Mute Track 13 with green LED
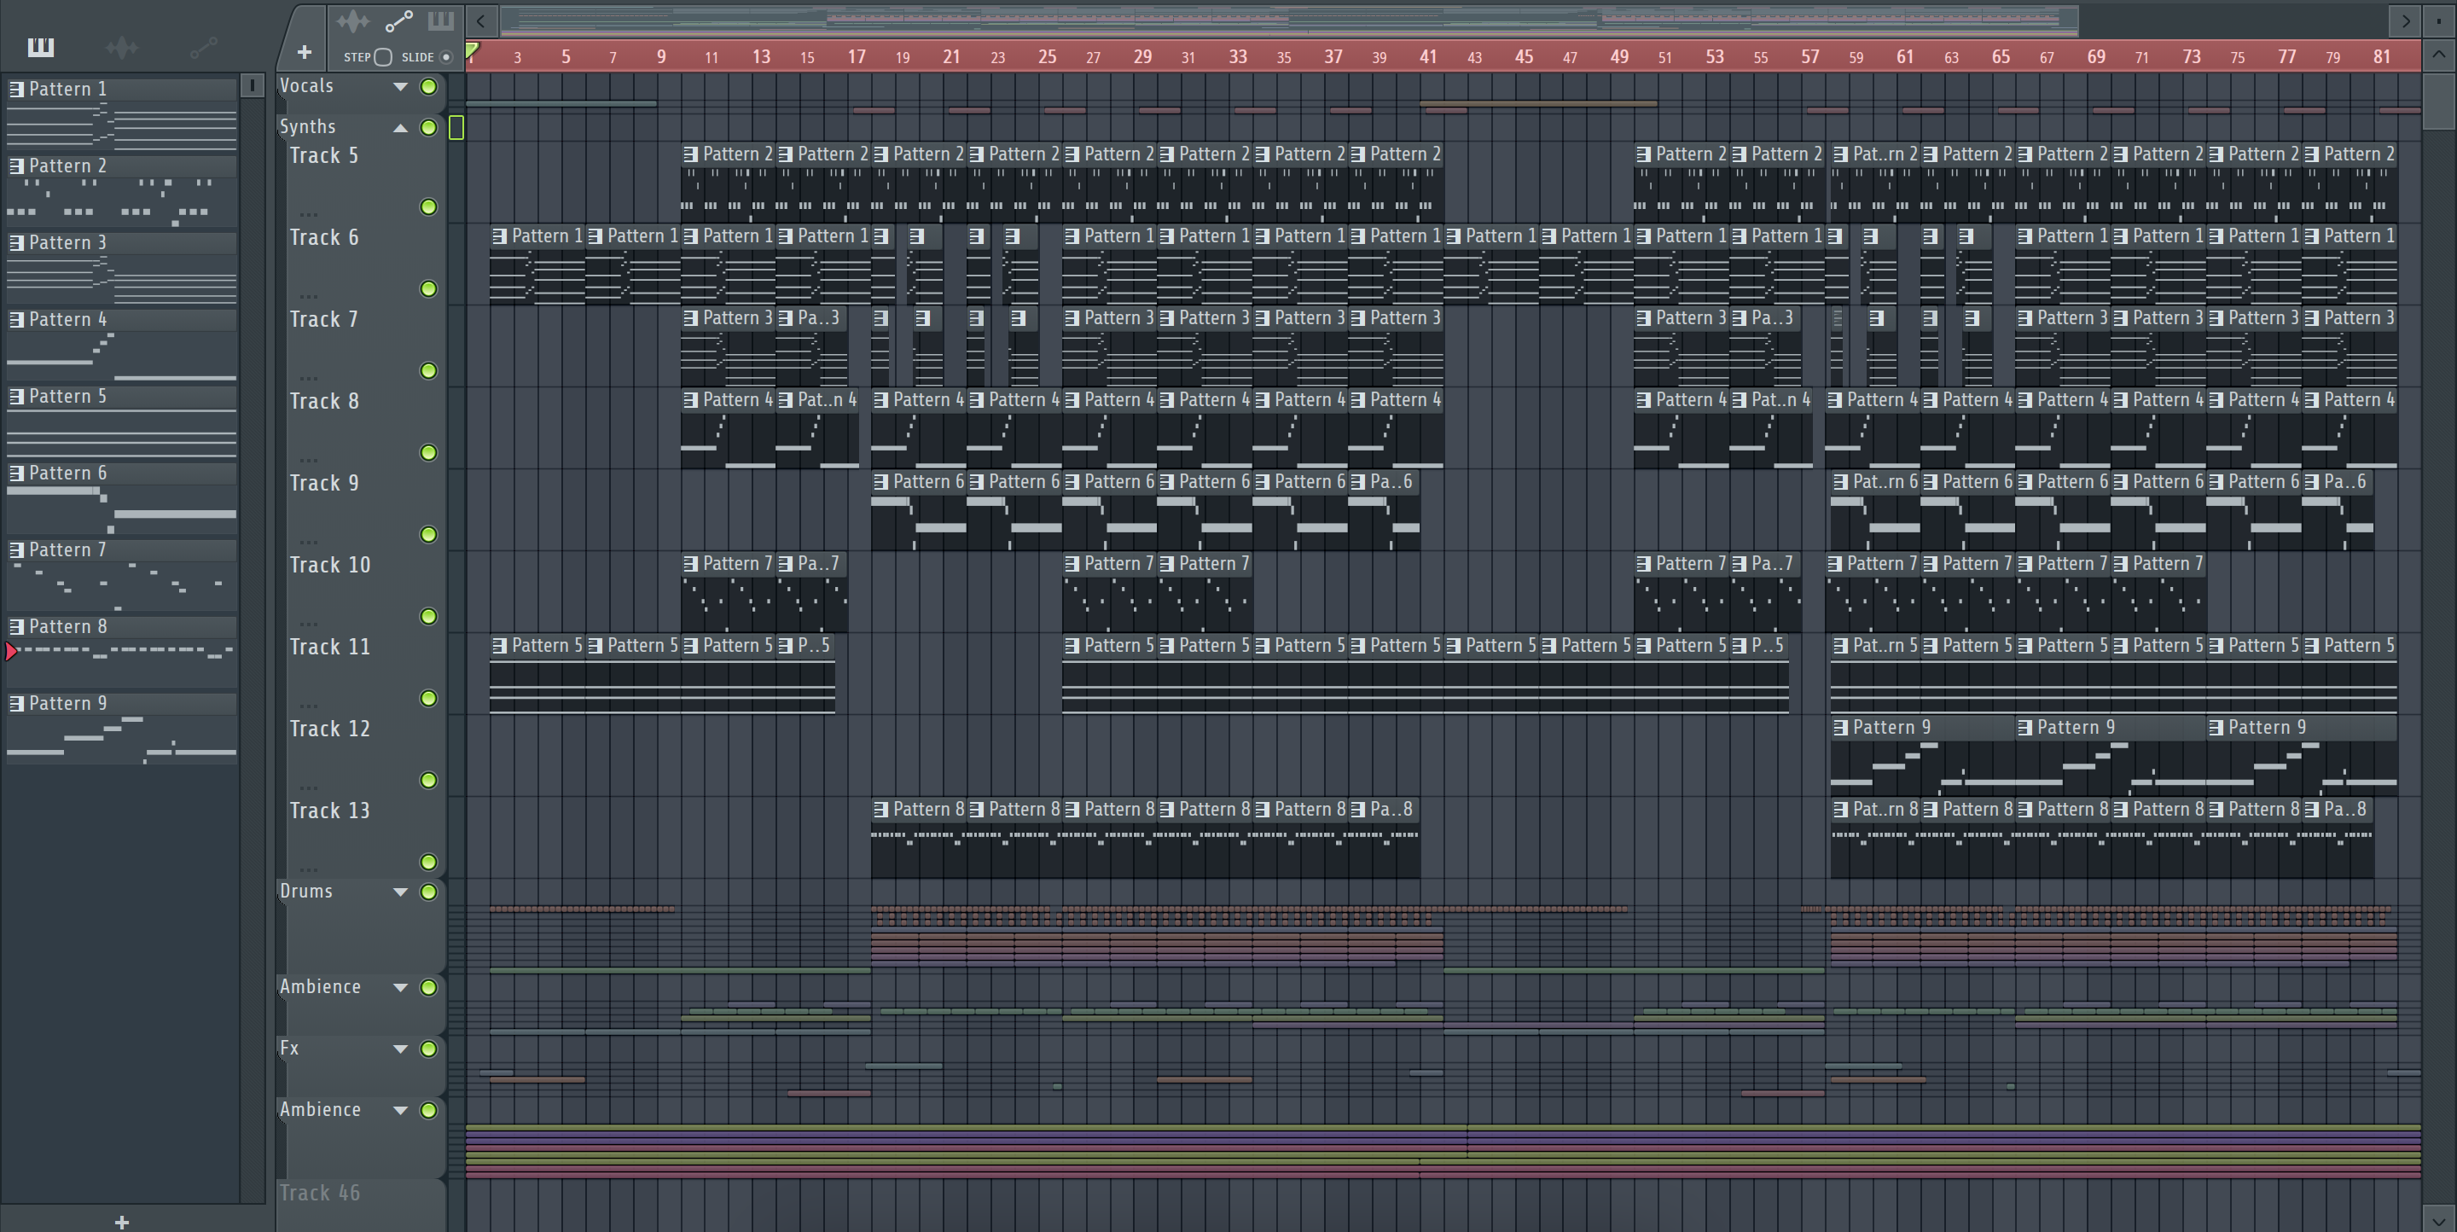The width and height of the screenshot is (2457, 1232). (429, 863)
